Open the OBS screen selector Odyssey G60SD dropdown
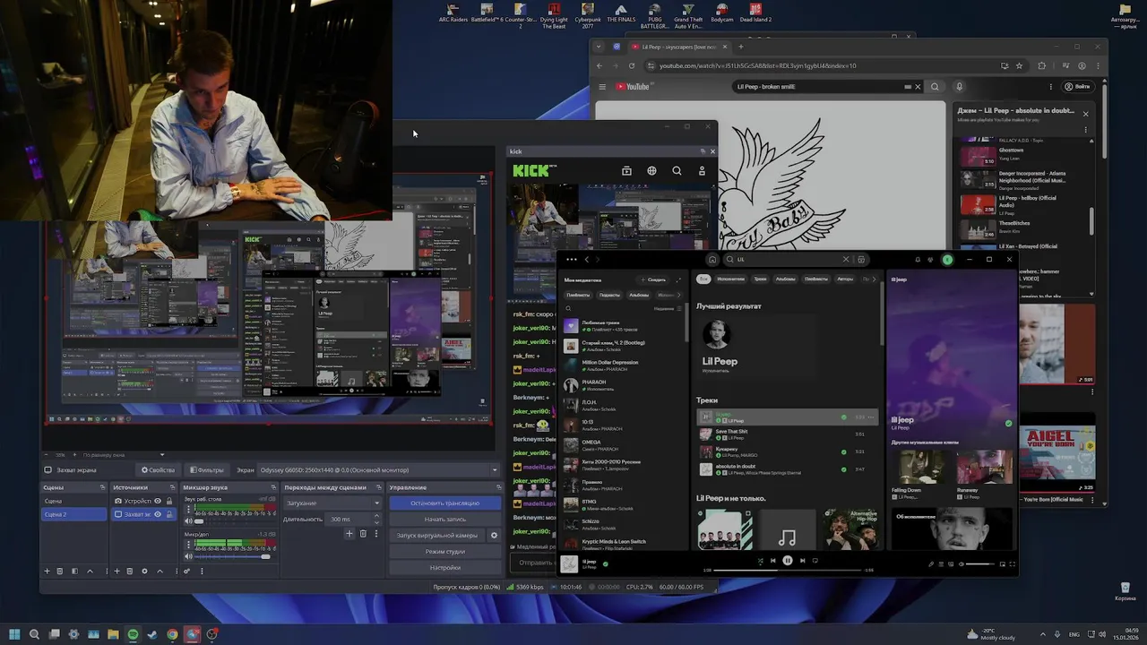The width and height of the screenshot is (1147, 645). pyautogui.click(x=378, y=469)
